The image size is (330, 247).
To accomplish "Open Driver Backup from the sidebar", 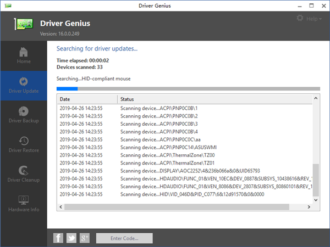I will point(24,113).
